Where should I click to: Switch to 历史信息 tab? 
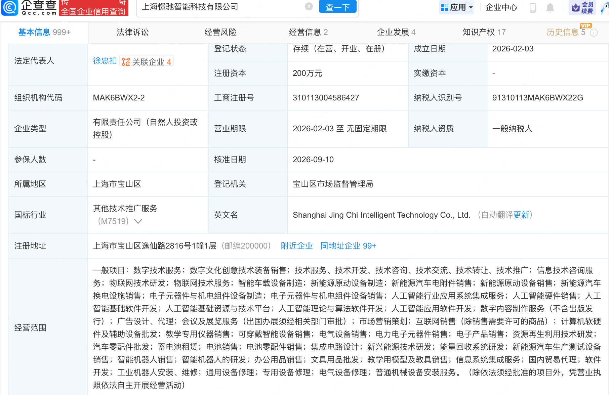(x=566, y=32)
